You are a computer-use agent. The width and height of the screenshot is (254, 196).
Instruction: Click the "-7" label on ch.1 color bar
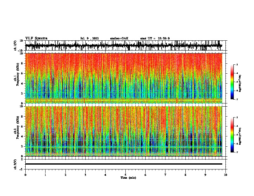coord(237,99)
